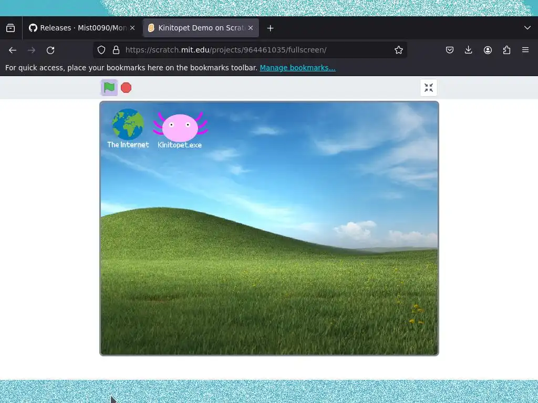538x403 pixels.
Task: Open a new browser tab
Action: [x=271, y=28]
